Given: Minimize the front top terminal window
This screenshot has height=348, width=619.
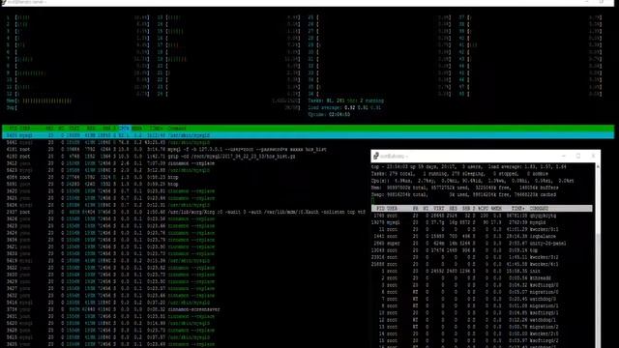Looking at the screenshot, I should (x=563, y=156).
